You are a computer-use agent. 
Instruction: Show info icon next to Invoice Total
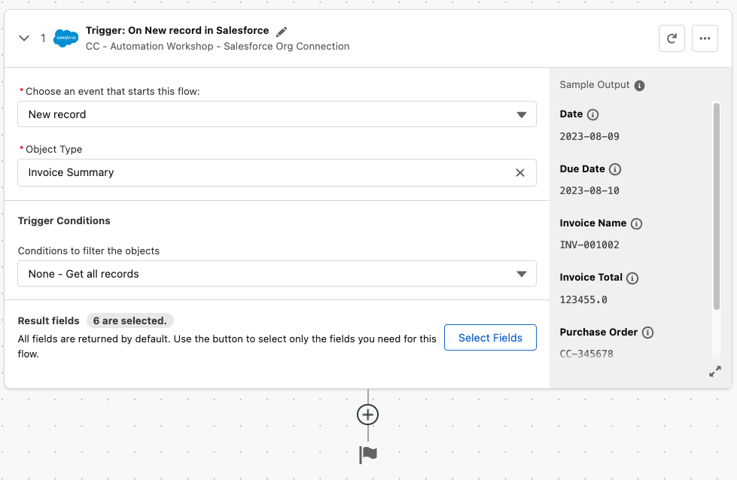(x=632, y=278)
